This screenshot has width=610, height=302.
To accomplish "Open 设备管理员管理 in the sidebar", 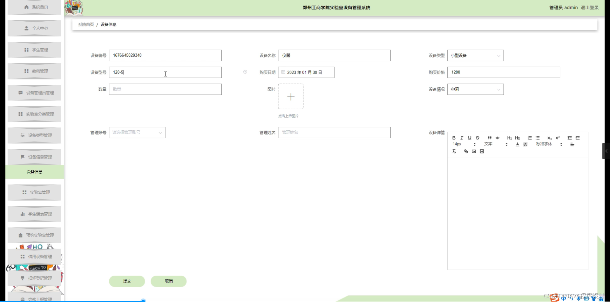I will [34, 93].
